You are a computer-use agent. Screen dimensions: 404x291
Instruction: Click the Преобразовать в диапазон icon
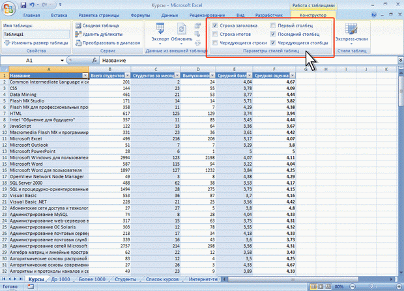pos(78,43)
